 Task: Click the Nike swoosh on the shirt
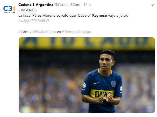coord(97,83)
